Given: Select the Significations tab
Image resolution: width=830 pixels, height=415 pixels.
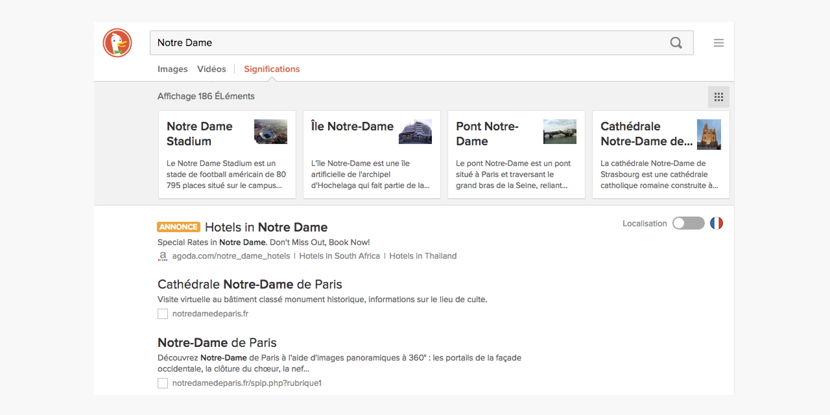Looking at the screenshot, I should tap(272, 69).
